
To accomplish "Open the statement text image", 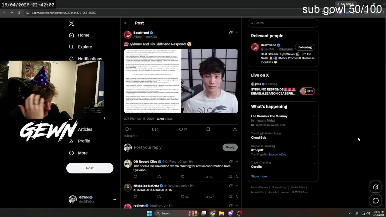I will click(152, 81).
